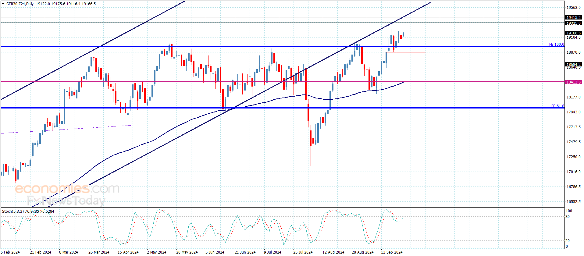
Task: Click the 5 Feb 2024 date label
Action: click(x=10, y=252)
